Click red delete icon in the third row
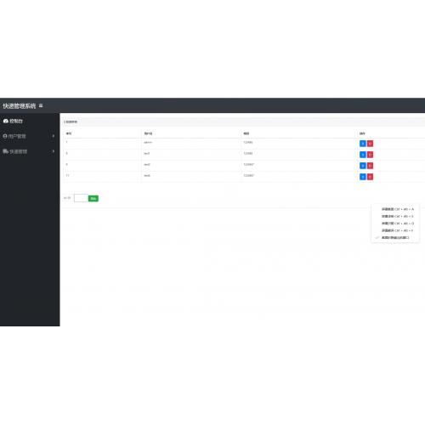Image resolution: width=425 pixels, height=425 pixels. tap(370, 166)
